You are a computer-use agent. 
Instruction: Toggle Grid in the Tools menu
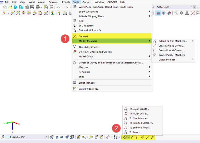112,21
